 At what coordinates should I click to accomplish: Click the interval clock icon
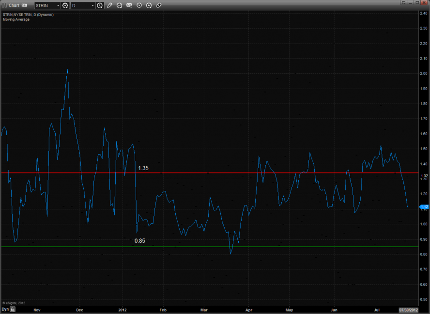(x=100, y=5)
